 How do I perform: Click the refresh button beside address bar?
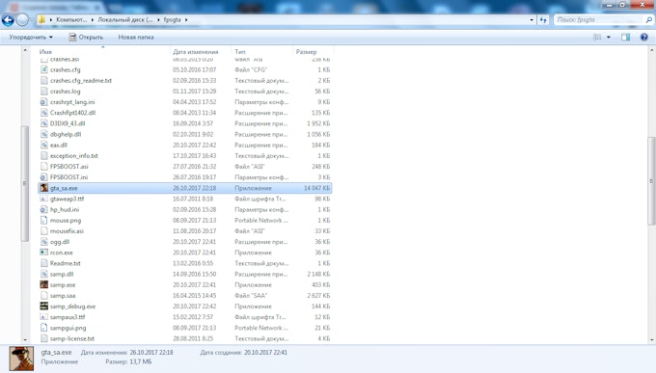[543, 19]
